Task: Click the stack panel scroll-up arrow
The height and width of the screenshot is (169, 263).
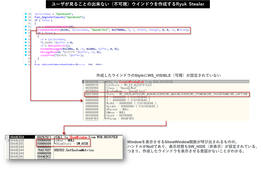Action: click(x=7, y=137)
